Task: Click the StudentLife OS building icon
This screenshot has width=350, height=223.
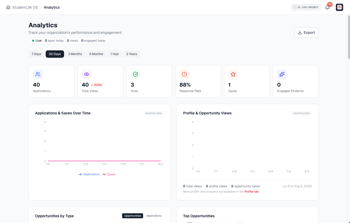Action: (x=8, y=7)
